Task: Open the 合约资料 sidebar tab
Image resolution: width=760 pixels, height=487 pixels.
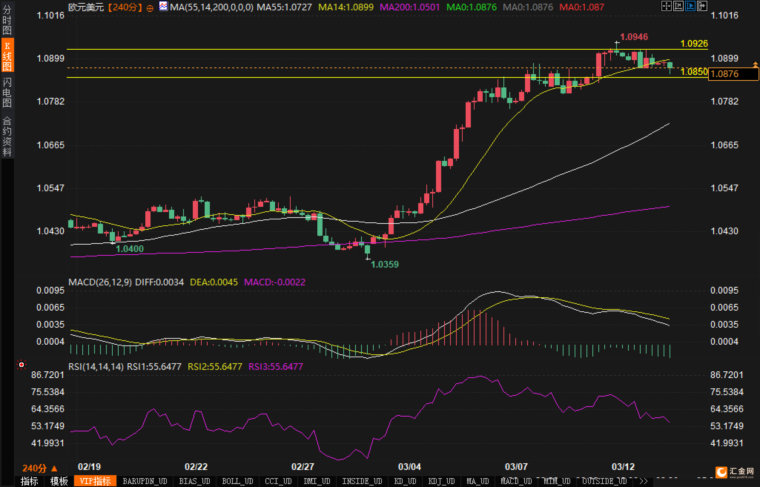Action: (x=7, y=136)
